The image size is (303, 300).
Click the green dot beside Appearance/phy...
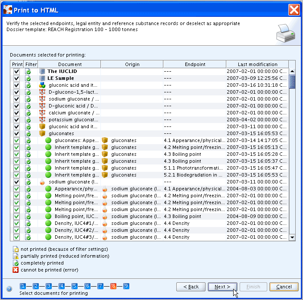pos(48,189)
